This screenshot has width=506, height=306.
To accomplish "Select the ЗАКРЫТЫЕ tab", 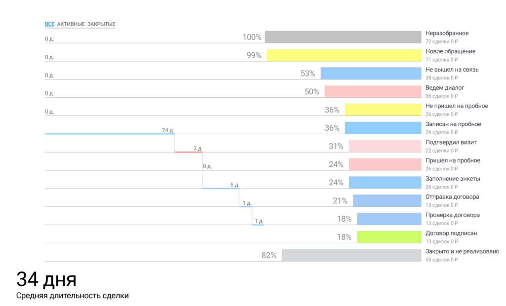I will click(x=101, y=24).
